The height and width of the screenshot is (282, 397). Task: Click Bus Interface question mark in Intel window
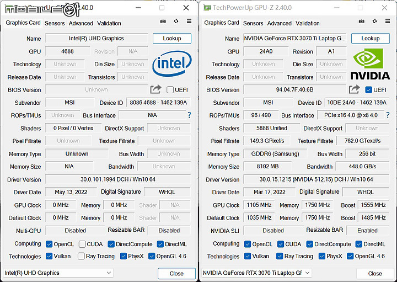pos(189,115)
